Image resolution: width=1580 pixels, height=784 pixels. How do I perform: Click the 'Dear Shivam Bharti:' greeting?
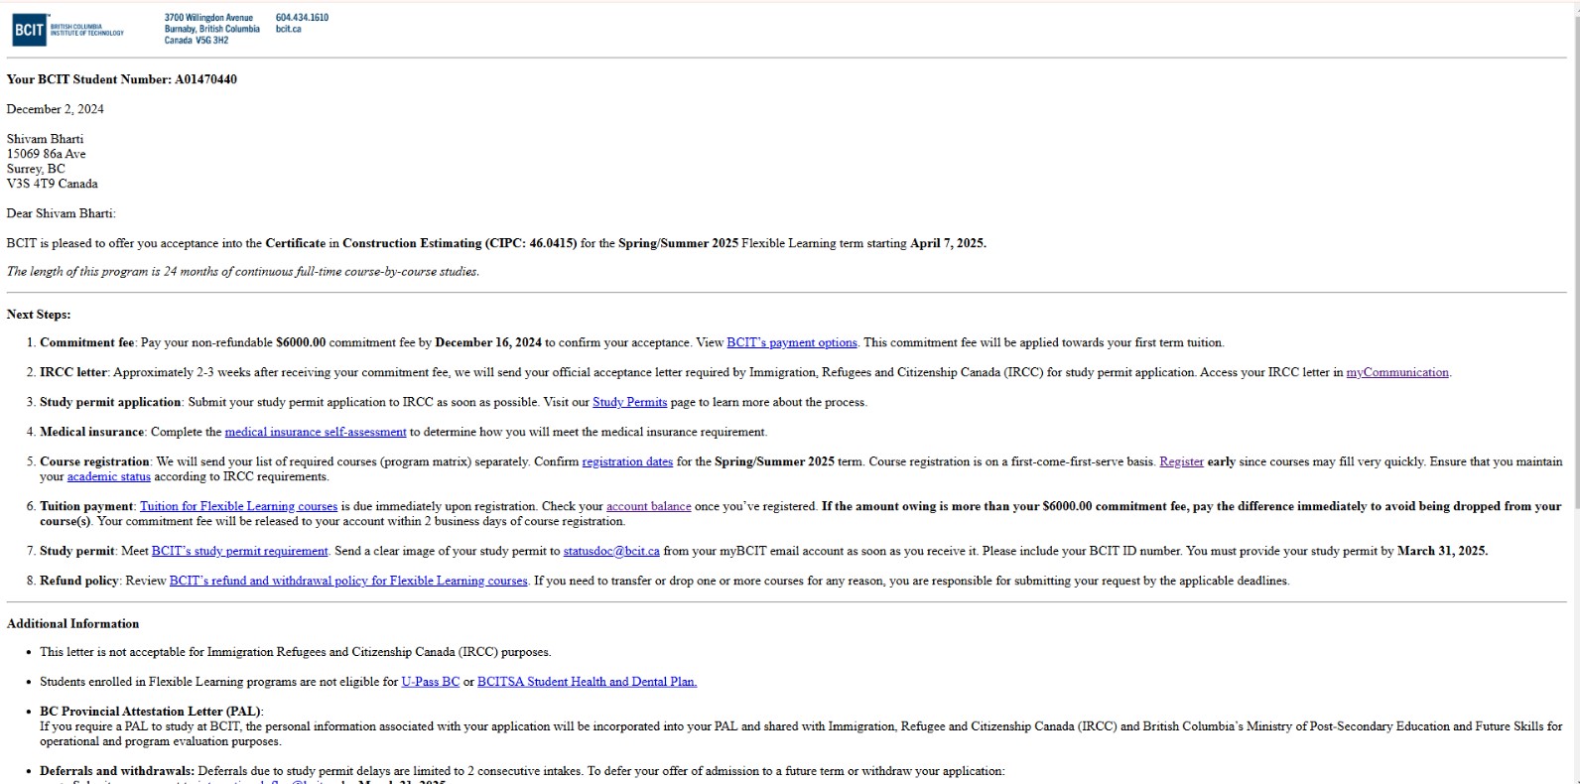pos(61,213)
